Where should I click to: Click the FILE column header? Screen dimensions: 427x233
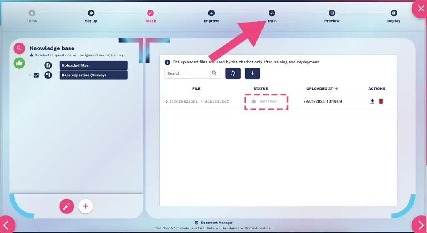click(x=196, y=89)
